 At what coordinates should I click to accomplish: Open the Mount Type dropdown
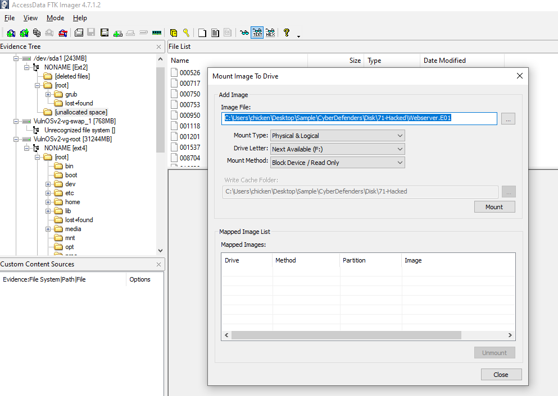pyautogui.click(x=337, y=136)
